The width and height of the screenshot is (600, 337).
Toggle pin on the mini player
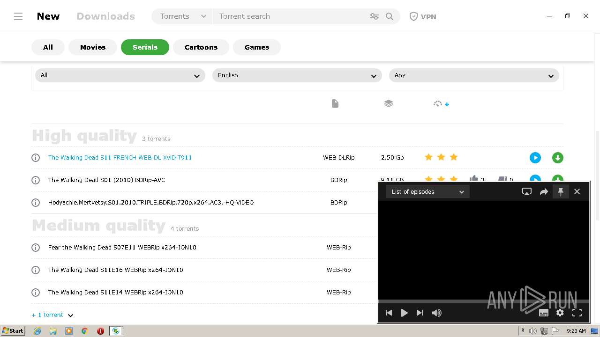[x=561, y=191]
